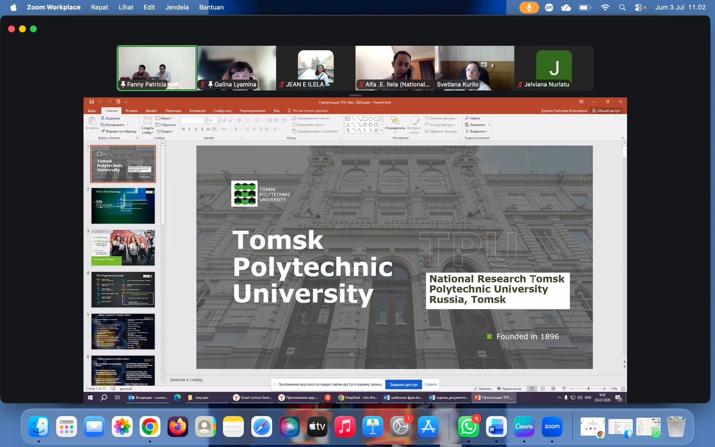
Task: Click the Вырезать (Cut) scissors icon
Action: (x=103, y=118)
